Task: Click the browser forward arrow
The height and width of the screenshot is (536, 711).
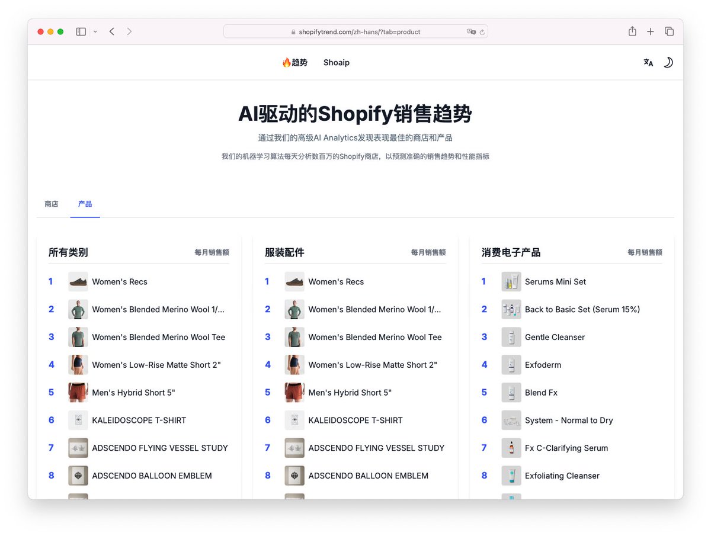Action: pyautogui.click(x=129, y=31)
